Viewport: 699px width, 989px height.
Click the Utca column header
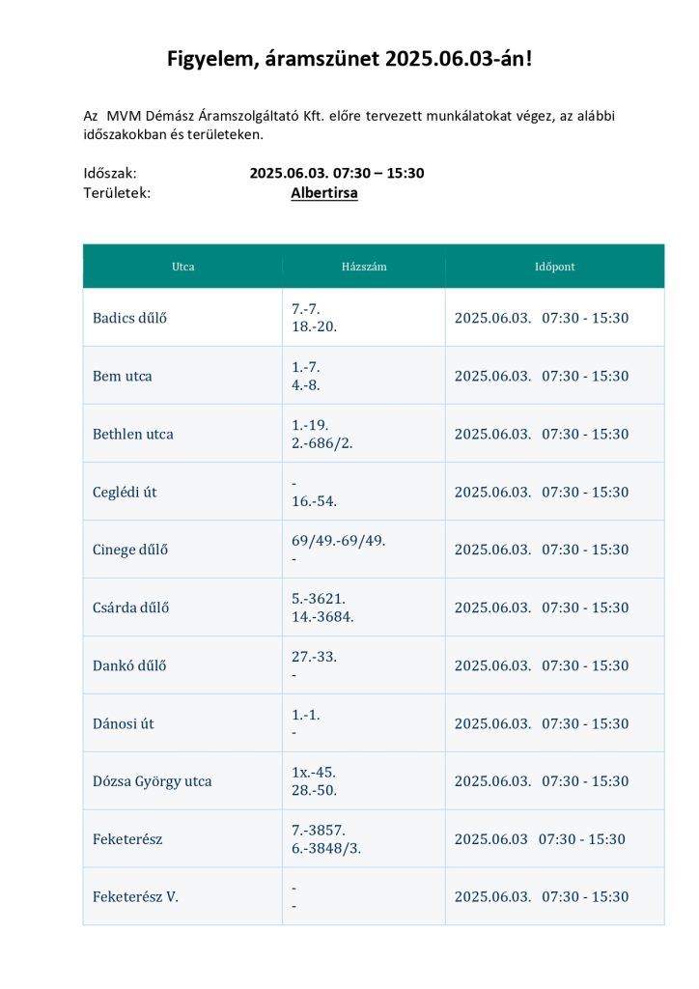tap(182, 267)
